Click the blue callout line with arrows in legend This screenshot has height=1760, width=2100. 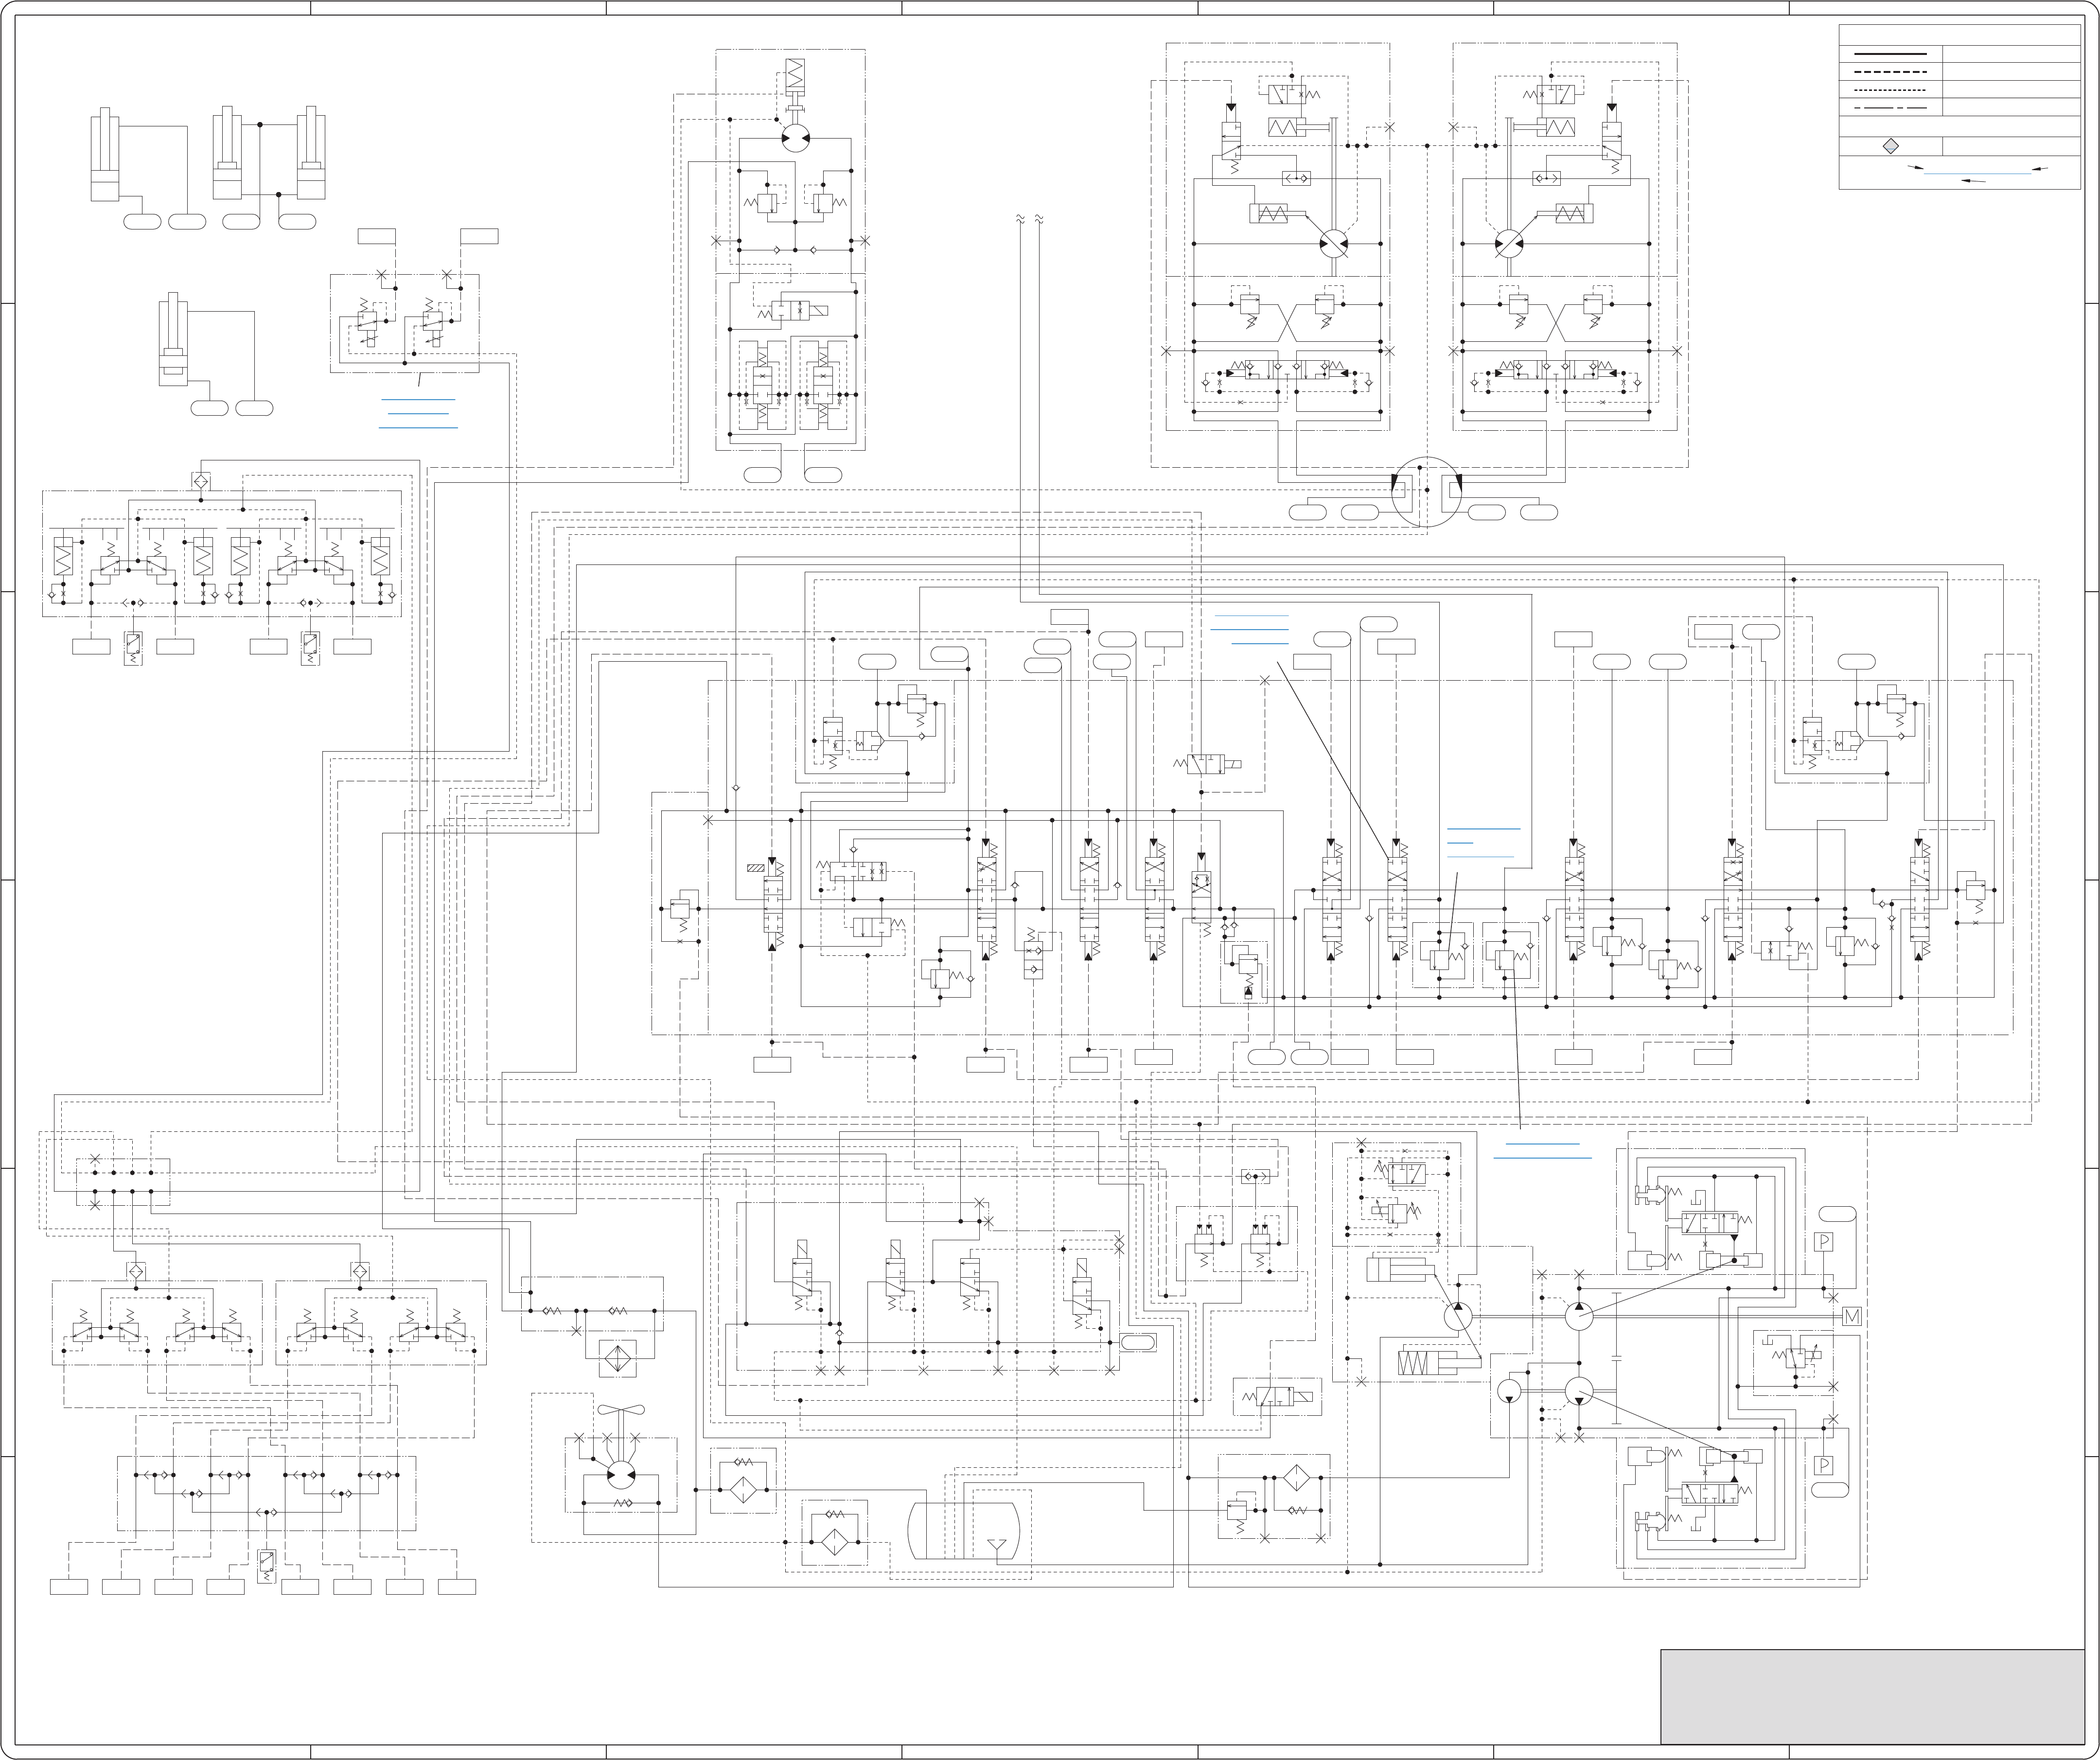click(x=1978, y=173)
